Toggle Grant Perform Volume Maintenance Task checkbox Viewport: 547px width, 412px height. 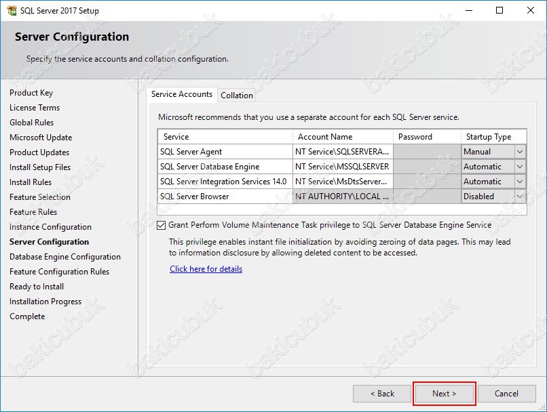tap(161, 226)
